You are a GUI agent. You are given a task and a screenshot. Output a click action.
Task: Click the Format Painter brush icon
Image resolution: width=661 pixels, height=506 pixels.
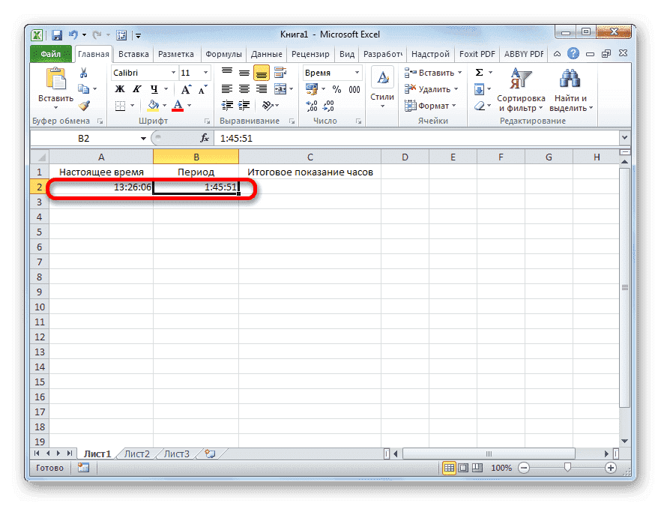[83, 104]
